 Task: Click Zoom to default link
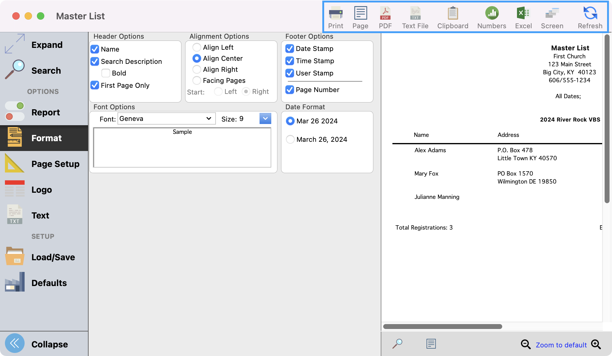[x=561, y=345]
